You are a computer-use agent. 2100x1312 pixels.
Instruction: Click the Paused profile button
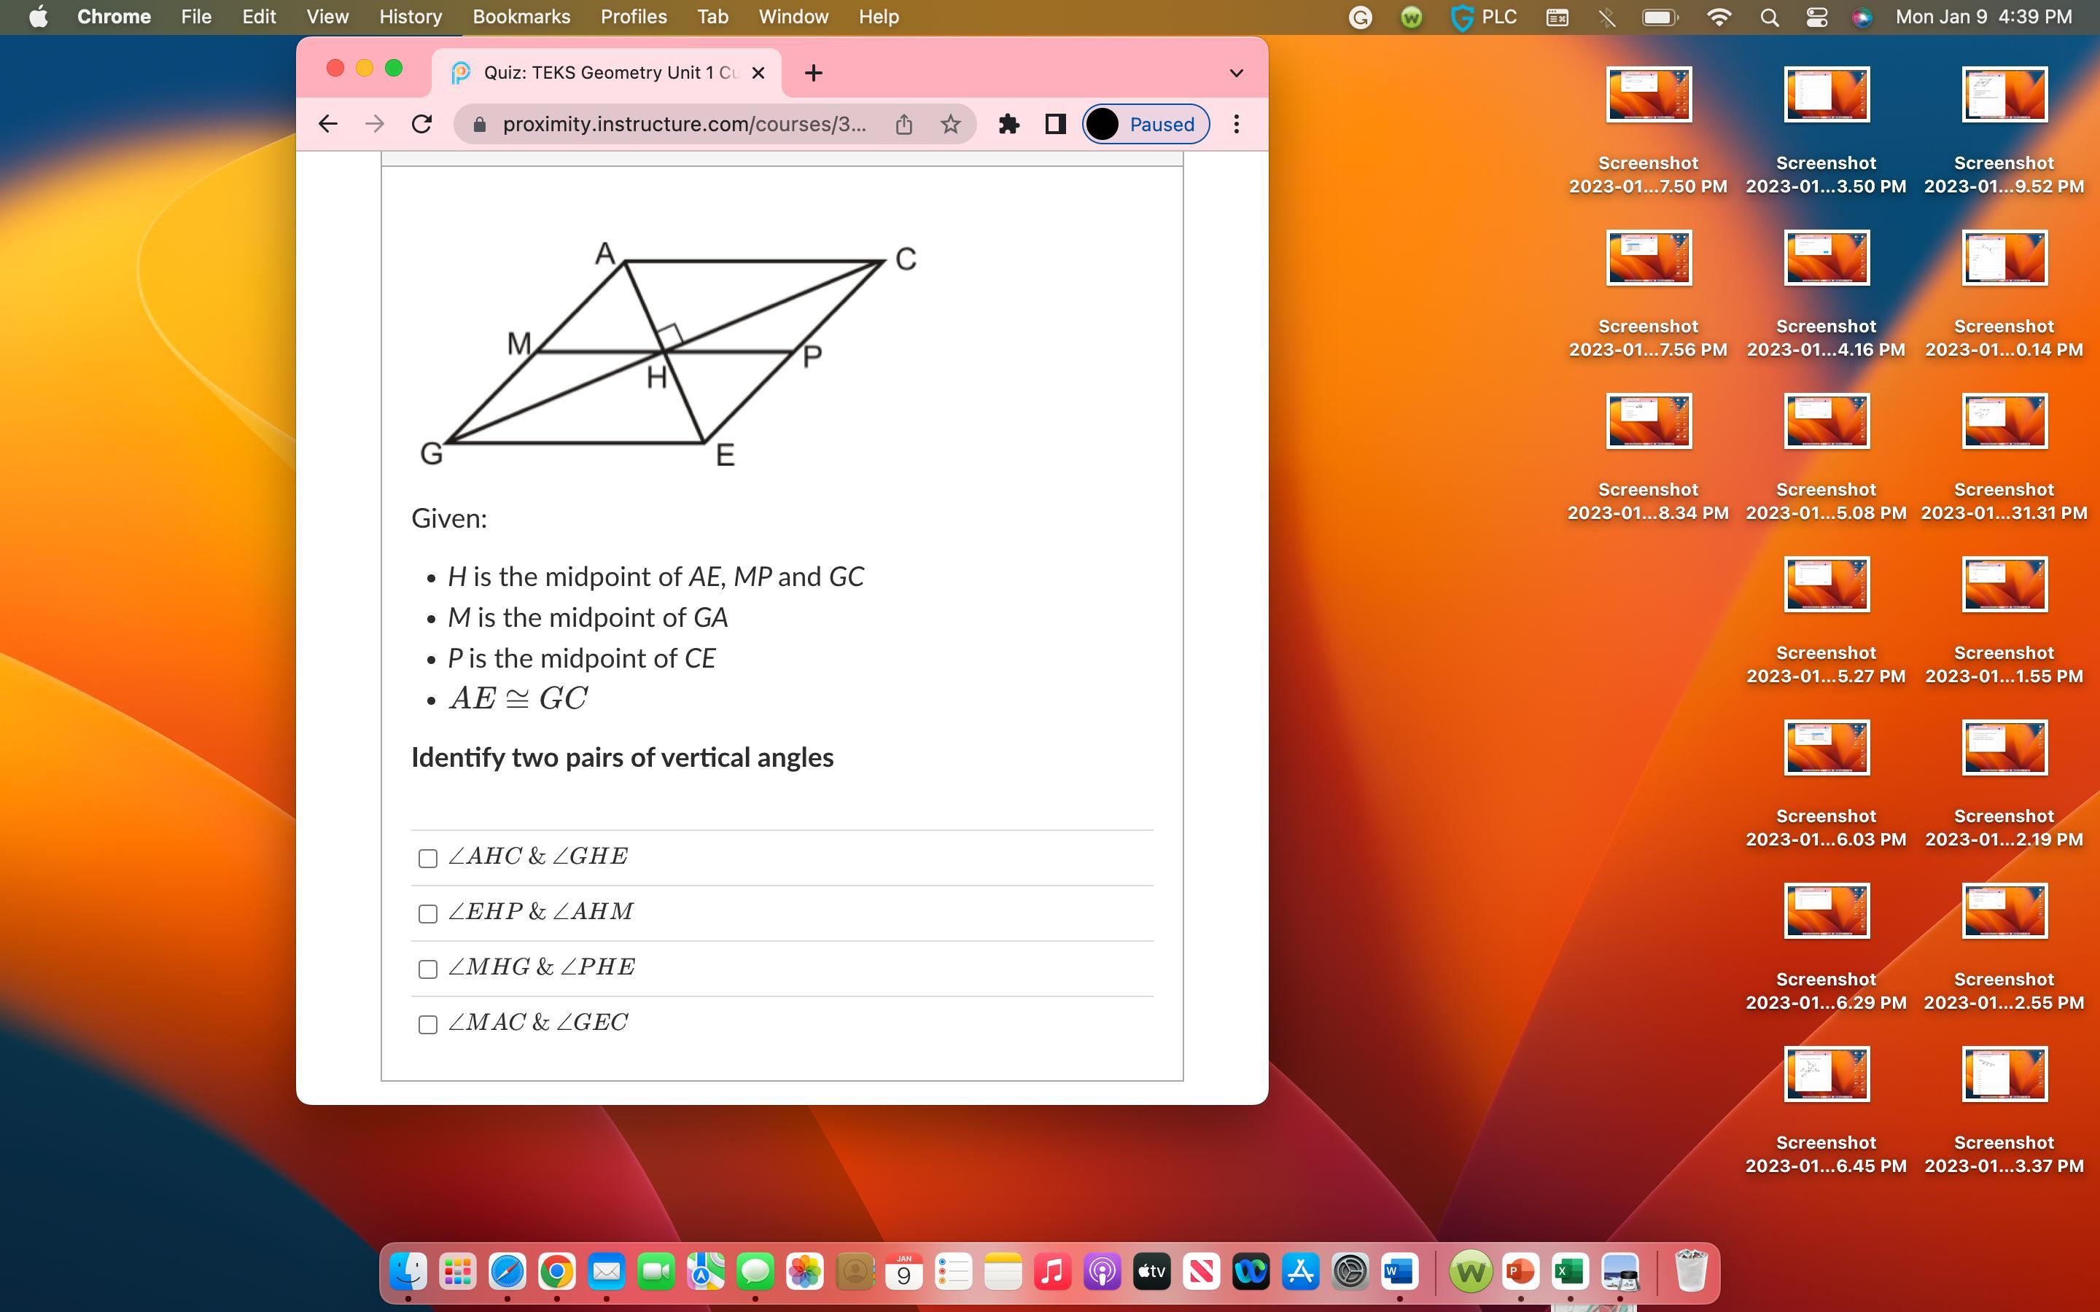click(x=1146, y=124)
